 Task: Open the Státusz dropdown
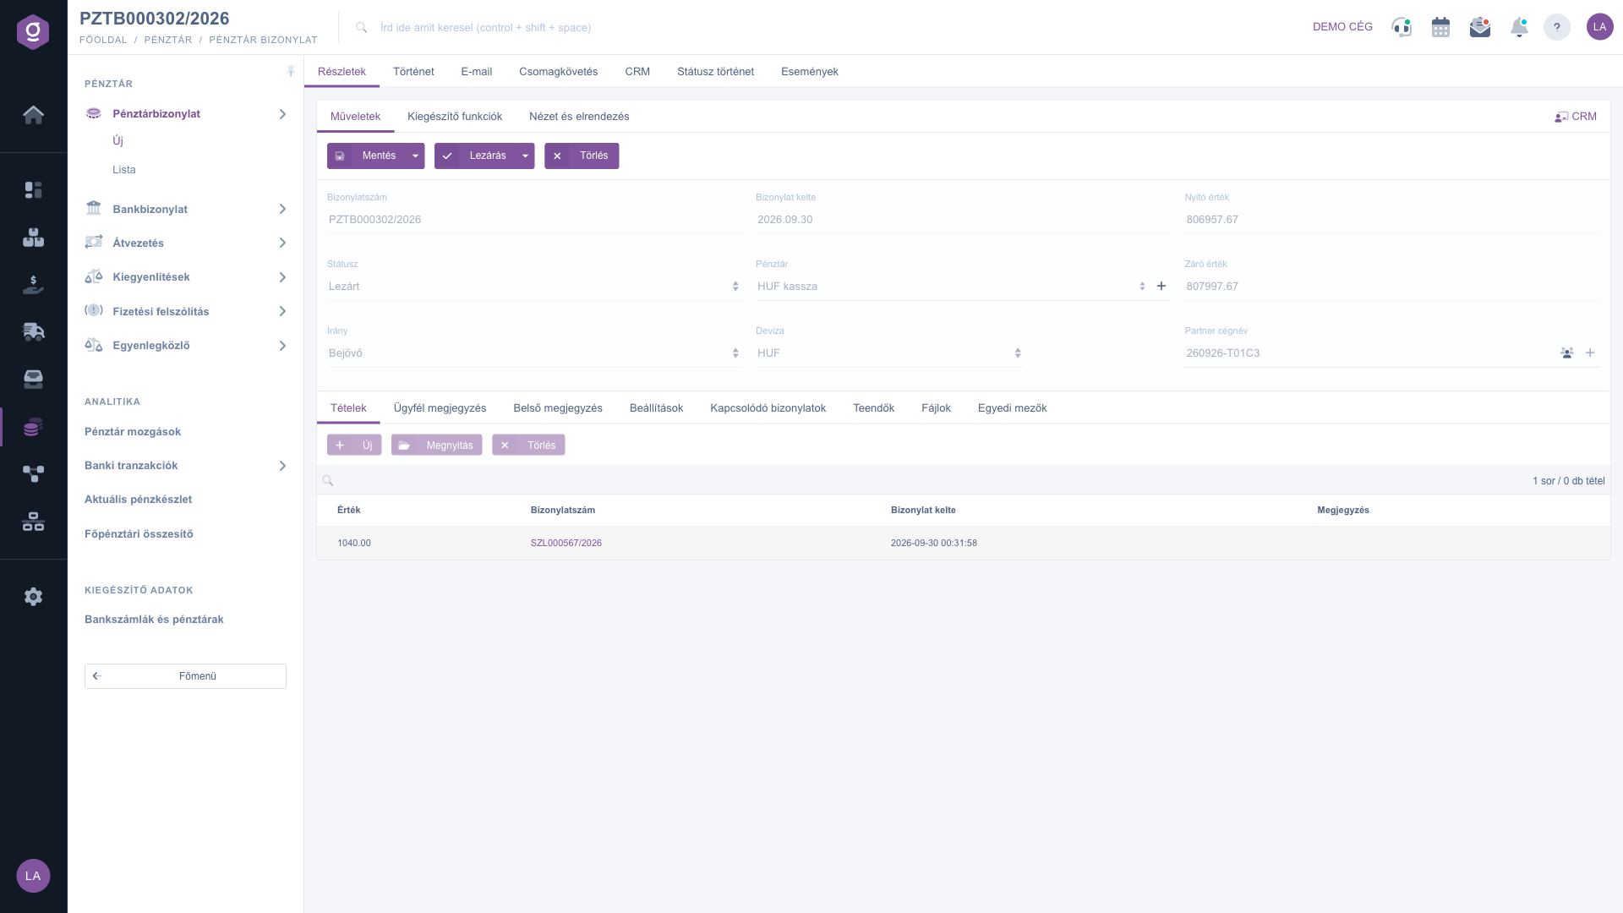[534, 287]
